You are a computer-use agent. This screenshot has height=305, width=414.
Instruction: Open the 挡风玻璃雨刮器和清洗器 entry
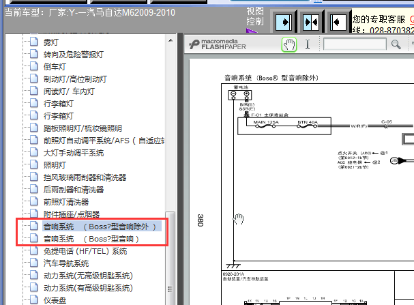[x=85, y=177]
